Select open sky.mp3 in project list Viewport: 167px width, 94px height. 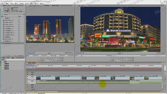[x=8, y=43]
